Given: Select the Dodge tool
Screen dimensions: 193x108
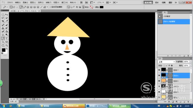Looking at the screenshot, I should tap(7, 35).
